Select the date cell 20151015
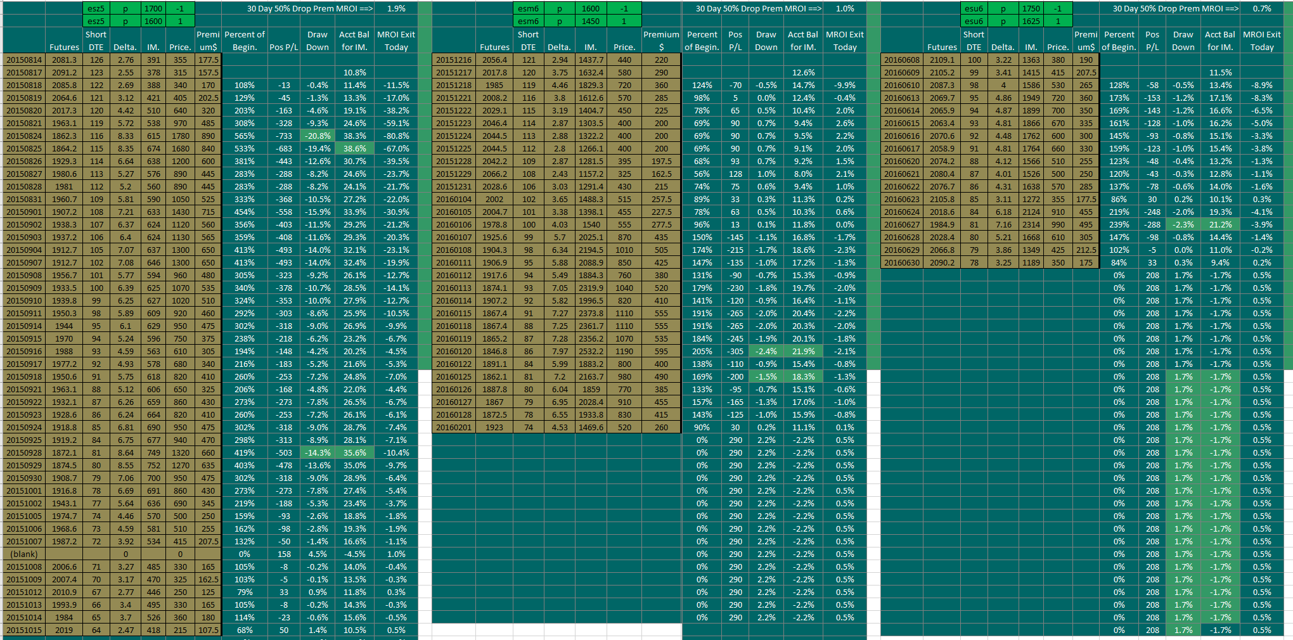The image size is (1293, 640). click(24, 630)
